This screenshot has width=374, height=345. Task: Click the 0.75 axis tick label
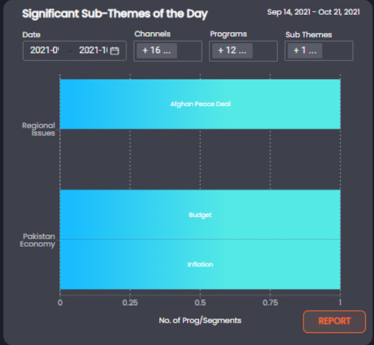270,303
